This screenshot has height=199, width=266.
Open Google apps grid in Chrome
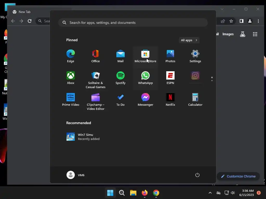(x=255, y=34)
